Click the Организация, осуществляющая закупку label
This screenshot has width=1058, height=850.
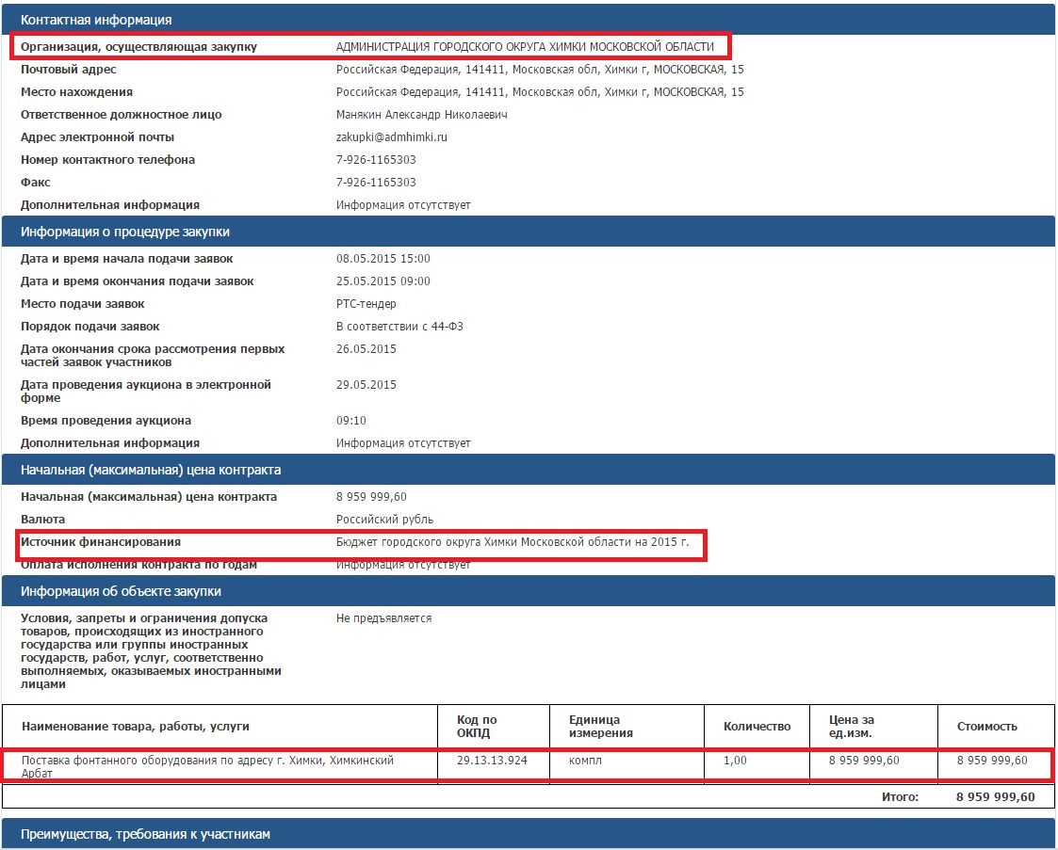click(139, 47)
